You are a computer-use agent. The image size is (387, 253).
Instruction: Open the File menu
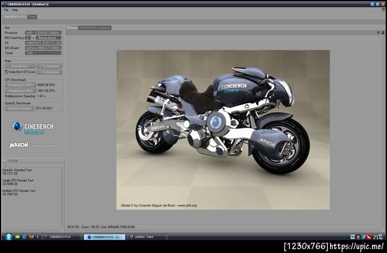tap(6, 10)
